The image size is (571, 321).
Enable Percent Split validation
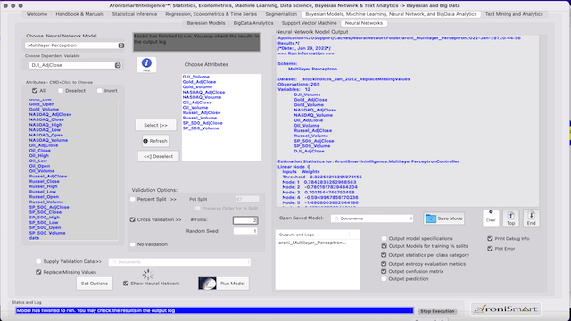coord(133,199)
